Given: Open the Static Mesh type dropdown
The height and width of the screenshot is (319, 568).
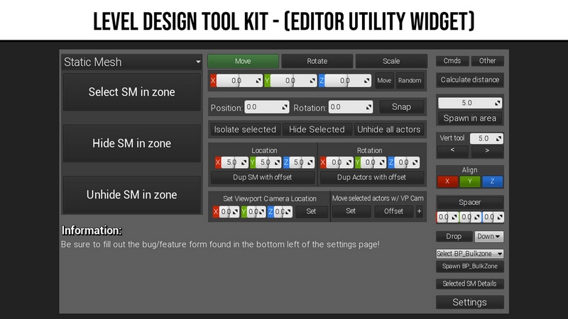Looking at the screenshot, I should (132, 62).
